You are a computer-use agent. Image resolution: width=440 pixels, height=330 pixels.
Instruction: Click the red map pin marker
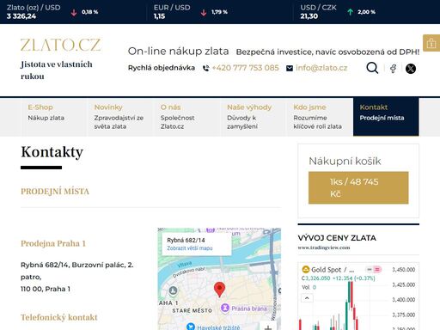tap(219, 289)
